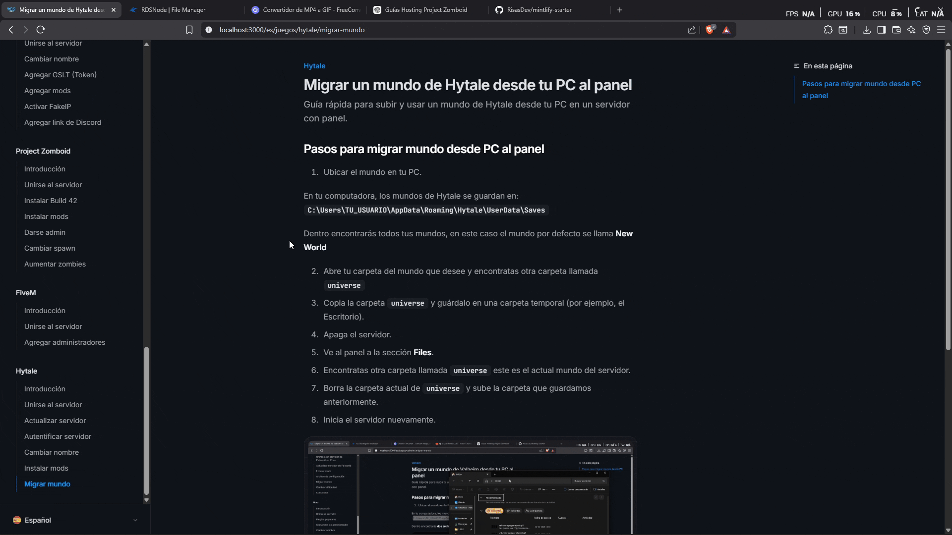The width and height of the screenshot is (952, 535).
Task: Toggle the browser sidebar panel icon
Action: pyautogui.click(x=881, y=30)
